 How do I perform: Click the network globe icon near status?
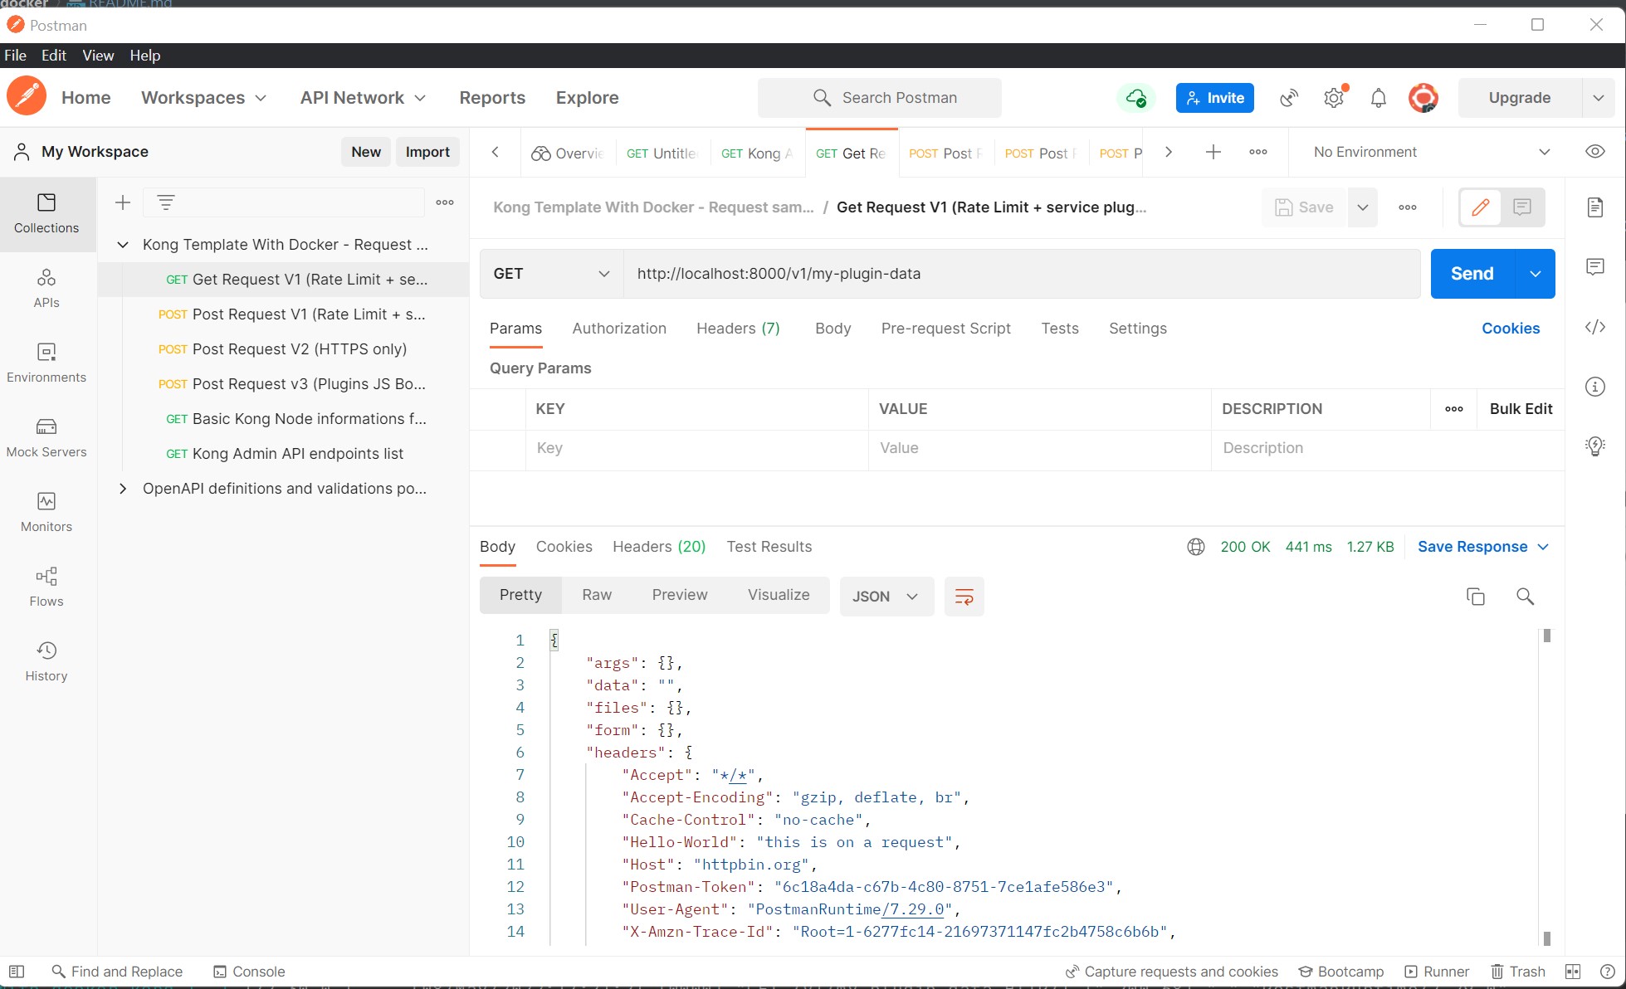(x=1196, y=547)
